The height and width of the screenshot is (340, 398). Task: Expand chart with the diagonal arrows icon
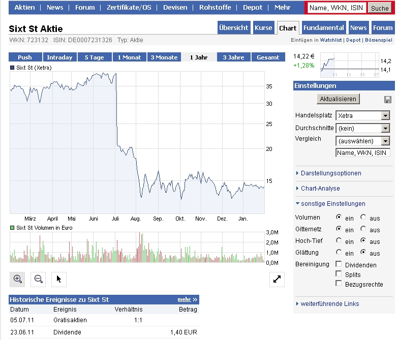(x=277, y=280)
